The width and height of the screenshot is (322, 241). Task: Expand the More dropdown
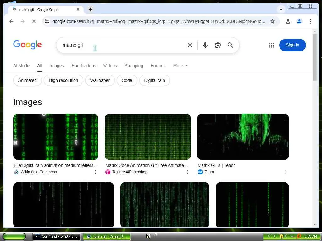coord(180,66)
